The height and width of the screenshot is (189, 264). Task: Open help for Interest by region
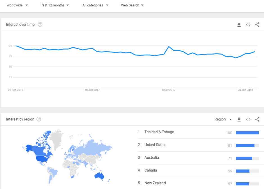click(39, 119)
